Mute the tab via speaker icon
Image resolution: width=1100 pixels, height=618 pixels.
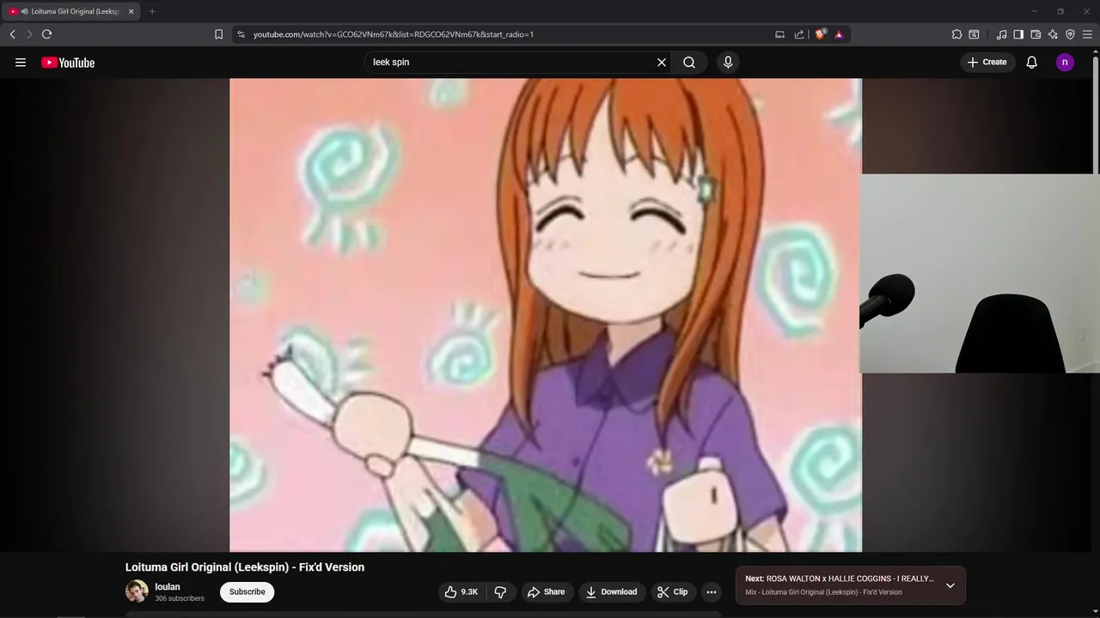(x=24, y=11)
